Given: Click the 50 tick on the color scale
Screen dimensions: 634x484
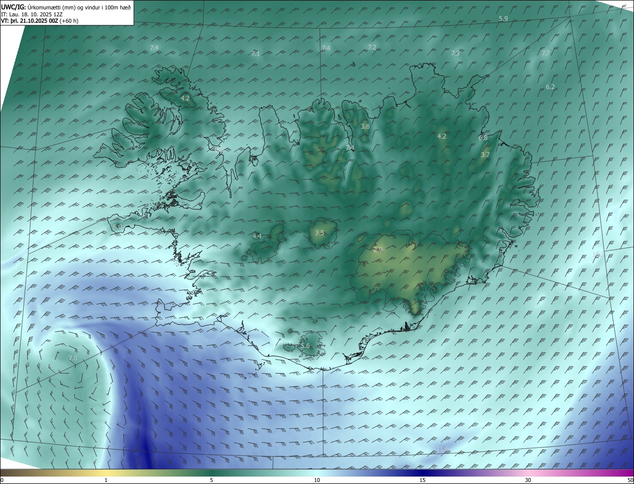Looking at the screenshot, I should [630, 480].
